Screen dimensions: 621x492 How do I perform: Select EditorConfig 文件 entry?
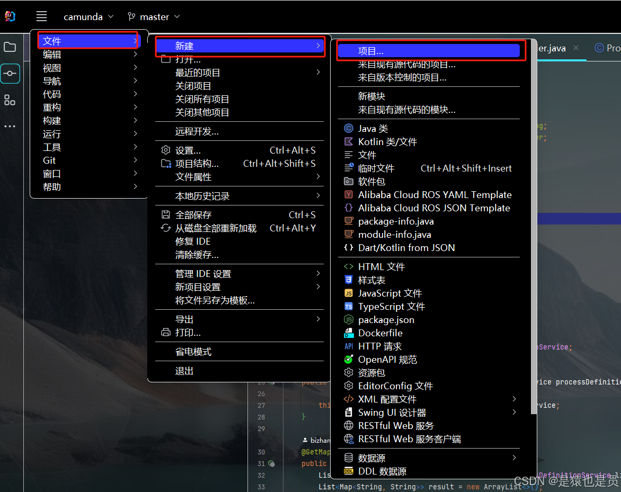coord(429,386)
